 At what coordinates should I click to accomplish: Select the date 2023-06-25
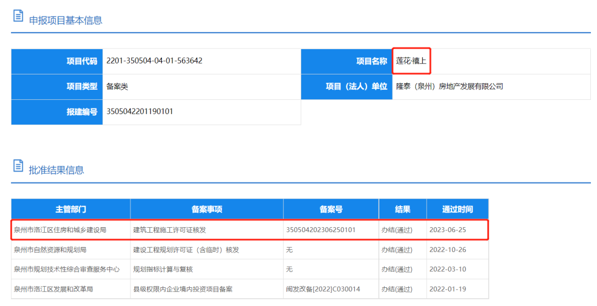pos(448,230)
